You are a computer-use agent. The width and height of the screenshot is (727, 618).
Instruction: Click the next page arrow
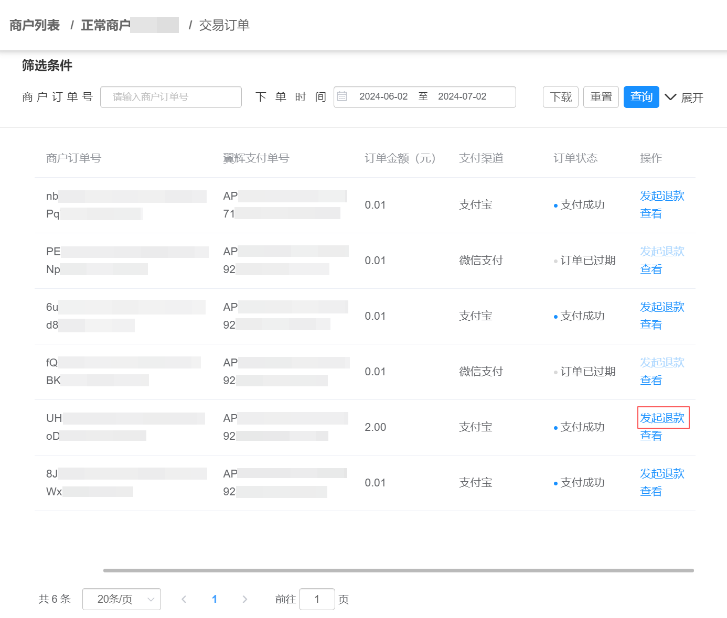click(x=244, y=599)
